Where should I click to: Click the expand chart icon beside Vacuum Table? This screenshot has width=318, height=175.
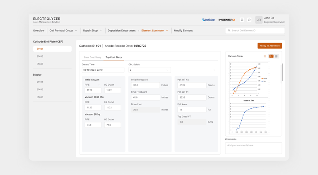[265, 56]
